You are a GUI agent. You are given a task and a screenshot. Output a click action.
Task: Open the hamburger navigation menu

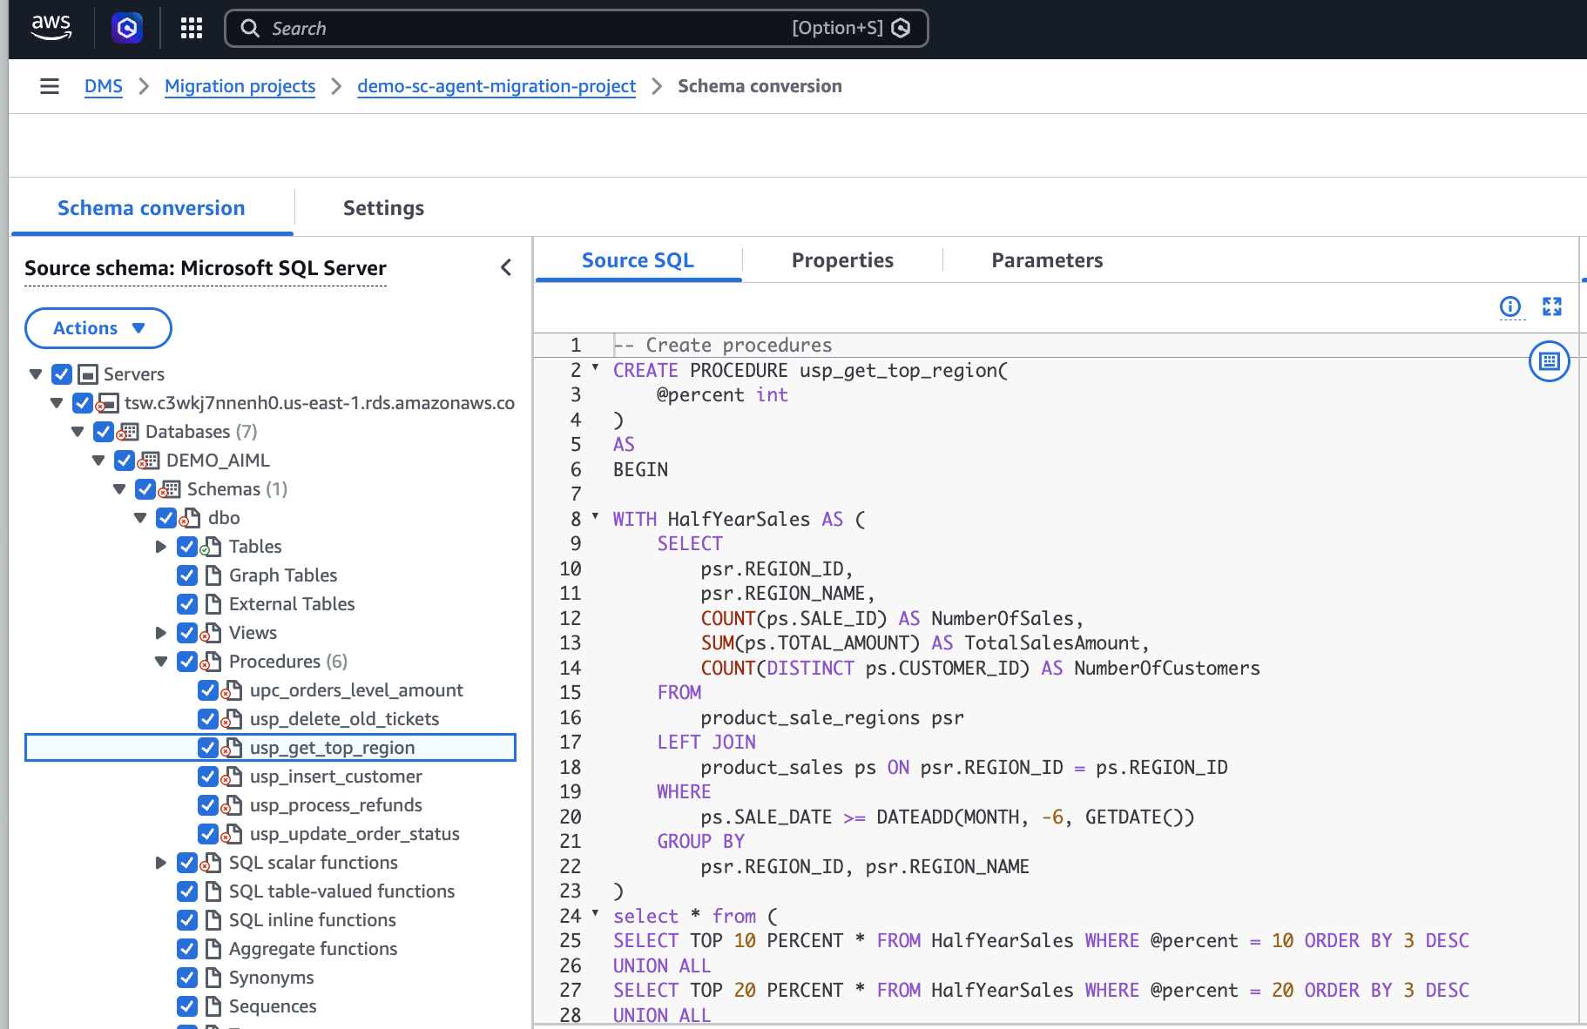(50, 86)
